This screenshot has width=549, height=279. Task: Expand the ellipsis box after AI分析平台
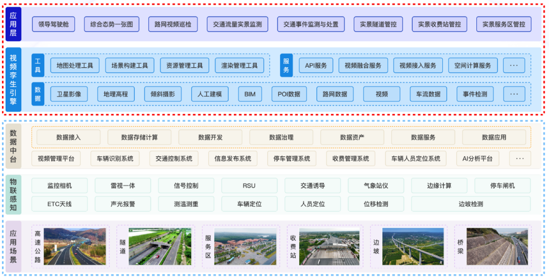pyautogui.click(x=520, y=159)
